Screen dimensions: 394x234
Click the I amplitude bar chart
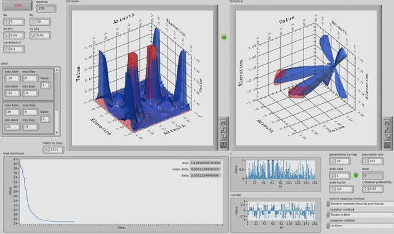click(281, 170)
